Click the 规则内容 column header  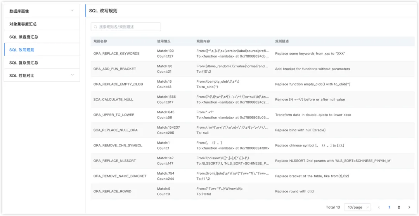(203, 41)
